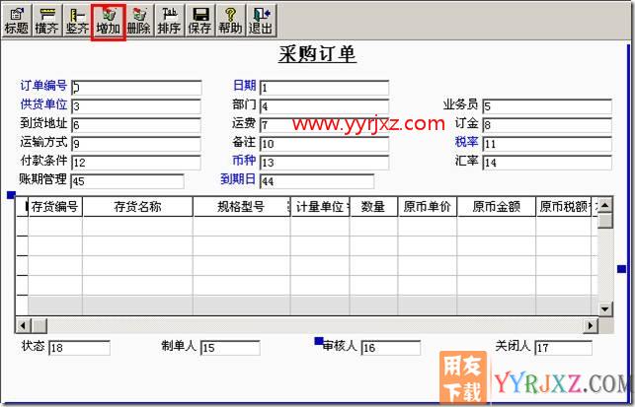Image resolution: width=635 pixels, height=407 pixels.
Task: Click the 删除 delete icon
Action: click(139, 21)
